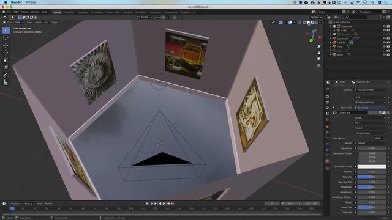The image size is (392, 220).
Task: Switch perspective/orthographic grid icon
Action: 318,65
